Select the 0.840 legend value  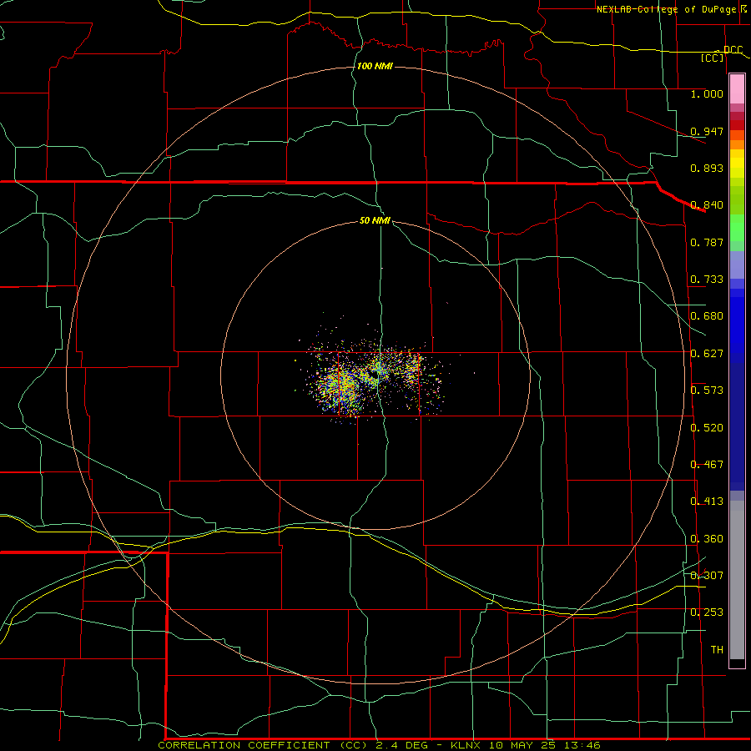[x=707, y=205]
